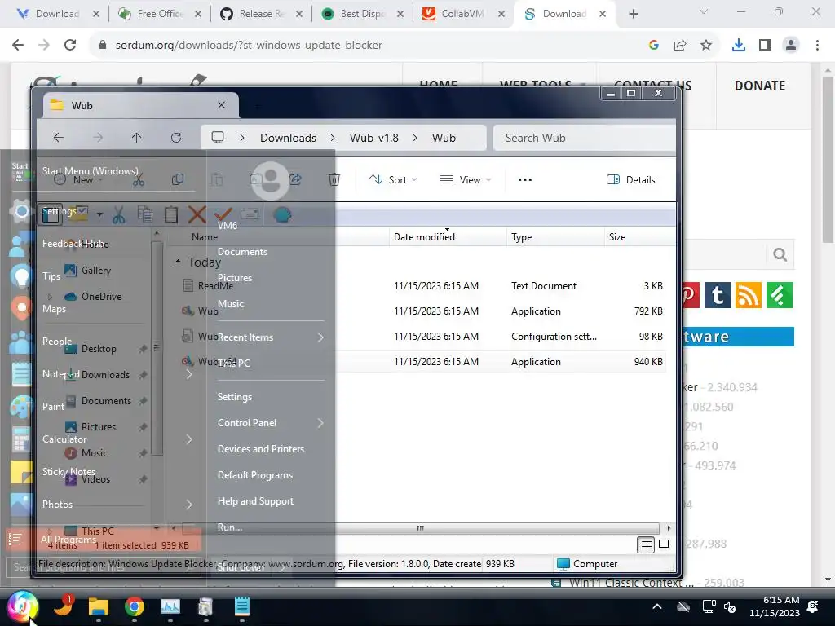Click the Search Wub input field

tap(584, 138)
